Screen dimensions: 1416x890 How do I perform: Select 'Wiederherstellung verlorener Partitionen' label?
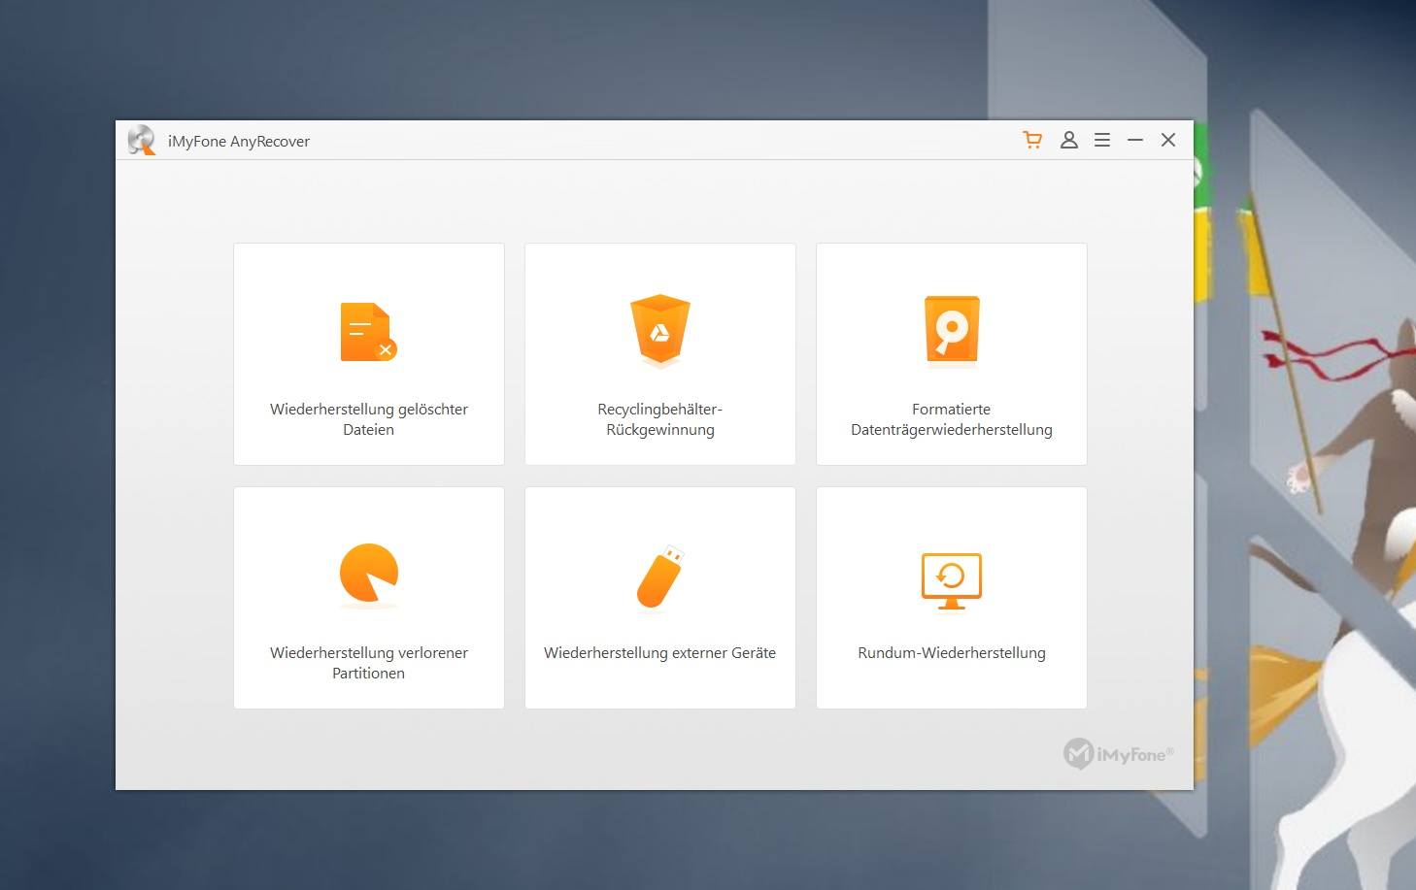369,663
